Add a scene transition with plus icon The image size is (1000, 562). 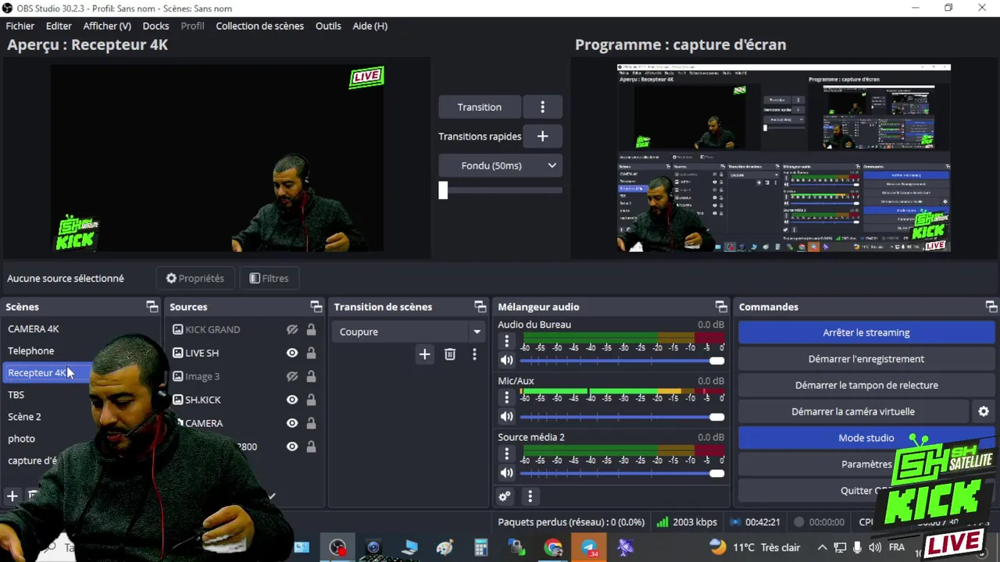pyautogui.click(x=424, y=354)
